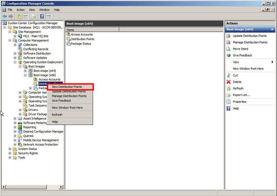Click Move Items link in Actions
This screenshot has width=277, height=196.
click(240, 49)
